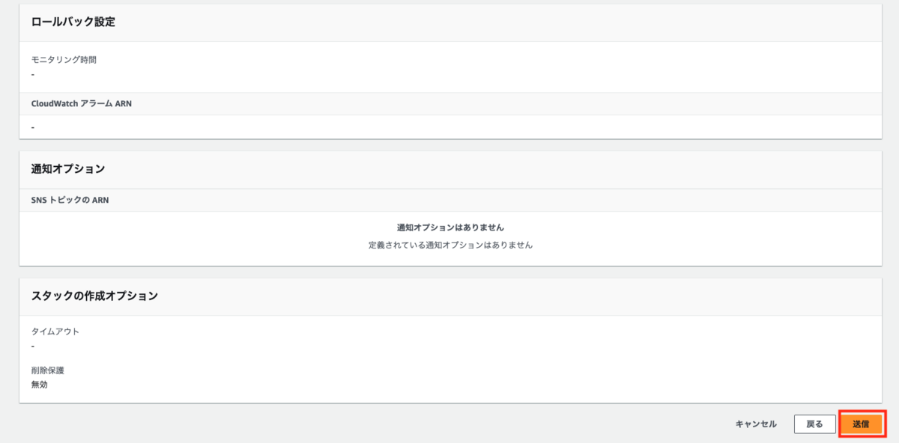Go back with the 戻る button

point(814,424)
